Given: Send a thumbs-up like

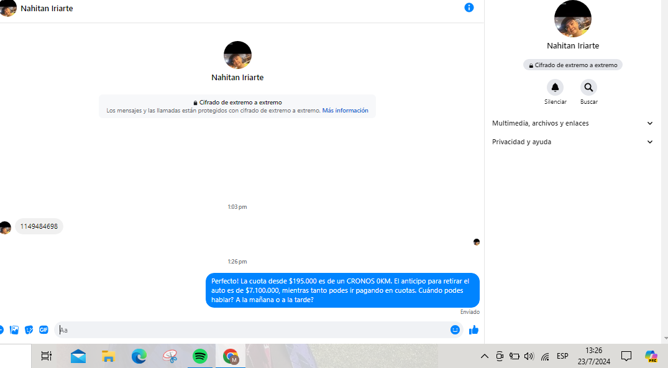Looking at the screenshot, I should (474, 329).
